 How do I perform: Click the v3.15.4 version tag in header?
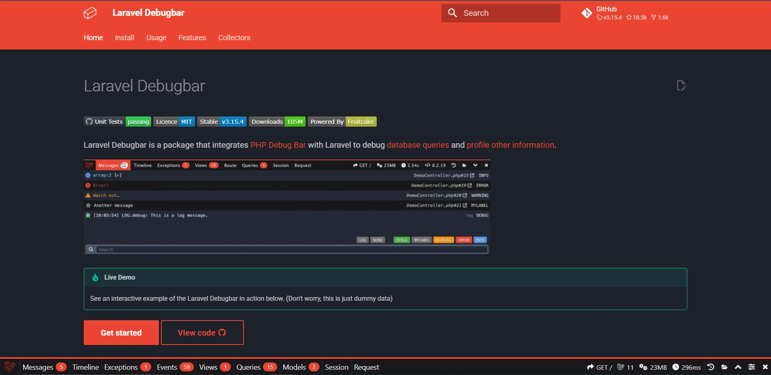click(609, 17)
